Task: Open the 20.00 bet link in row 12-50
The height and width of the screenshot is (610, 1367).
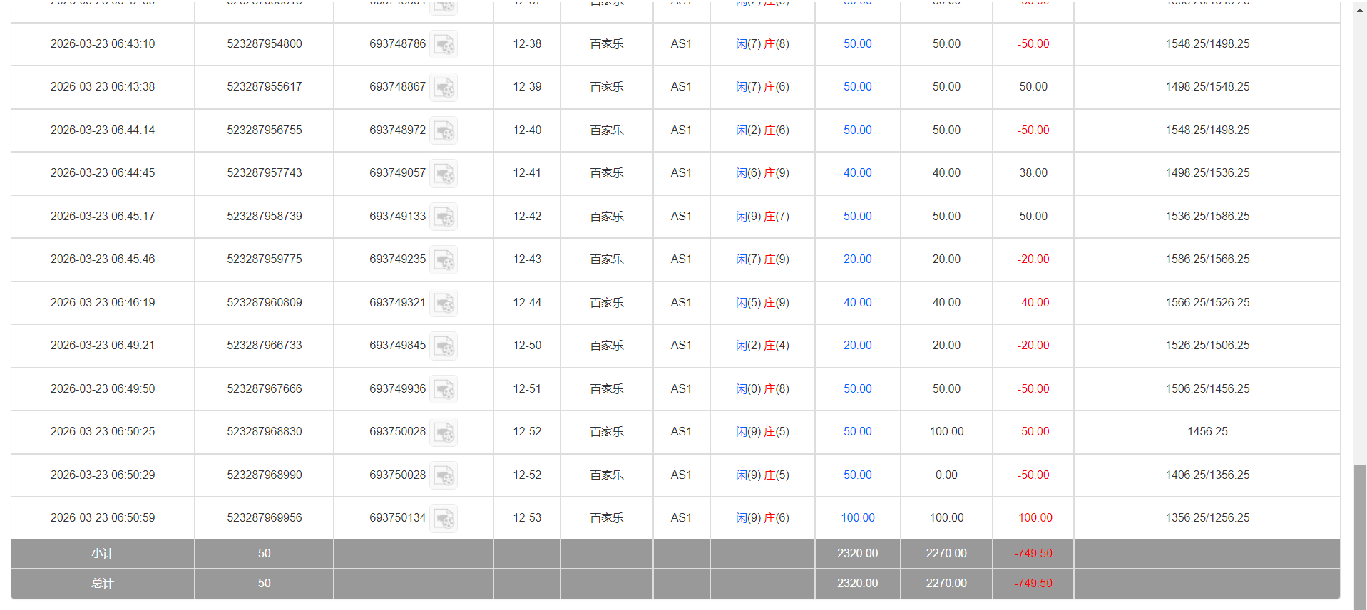Action: point(857,346)
